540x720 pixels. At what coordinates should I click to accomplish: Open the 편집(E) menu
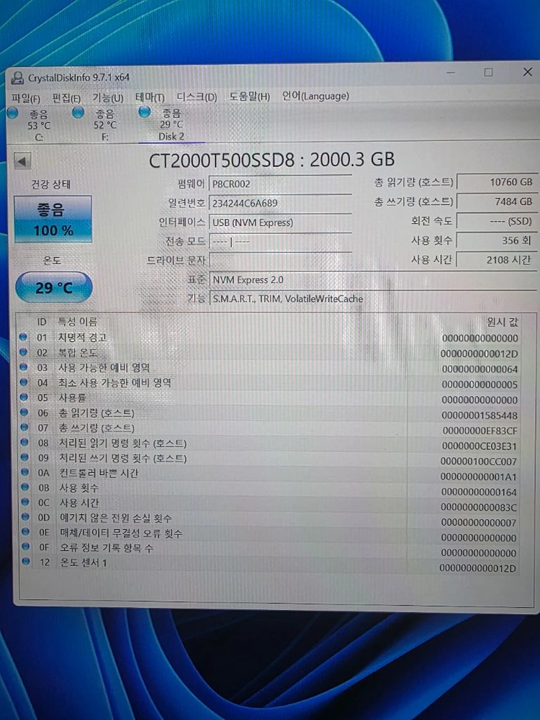click(x=66, y=98)
